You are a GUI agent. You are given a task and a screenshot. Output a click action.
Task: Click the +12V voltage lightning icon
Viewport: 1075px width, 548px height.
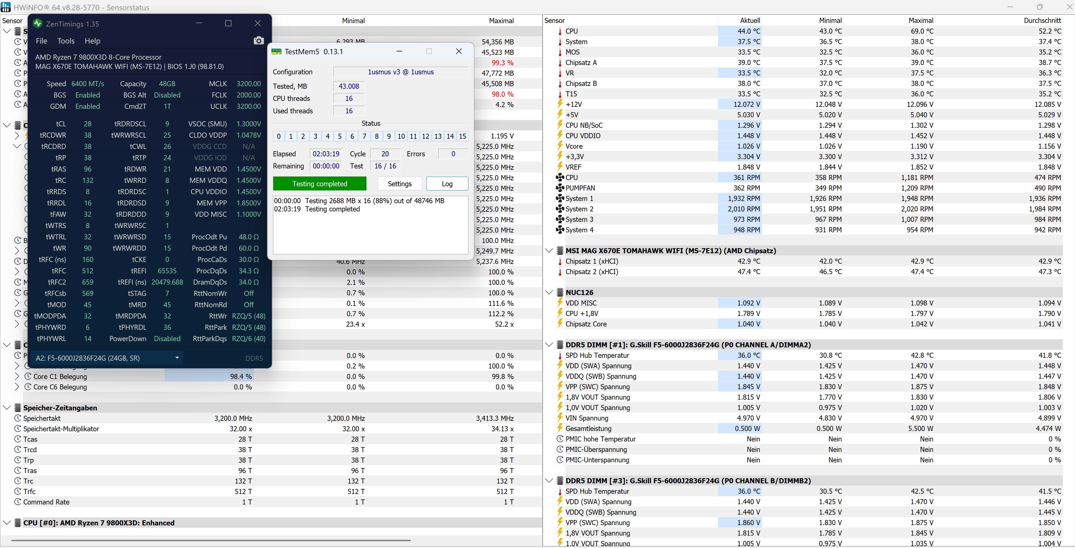[x=560, y=104]
